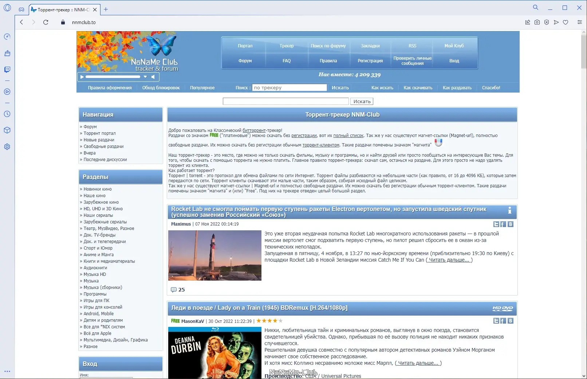Open comments count on Rocket Lab post
Image resolution: width=587 pixels, height=379 pixels.
coord(178,290)
